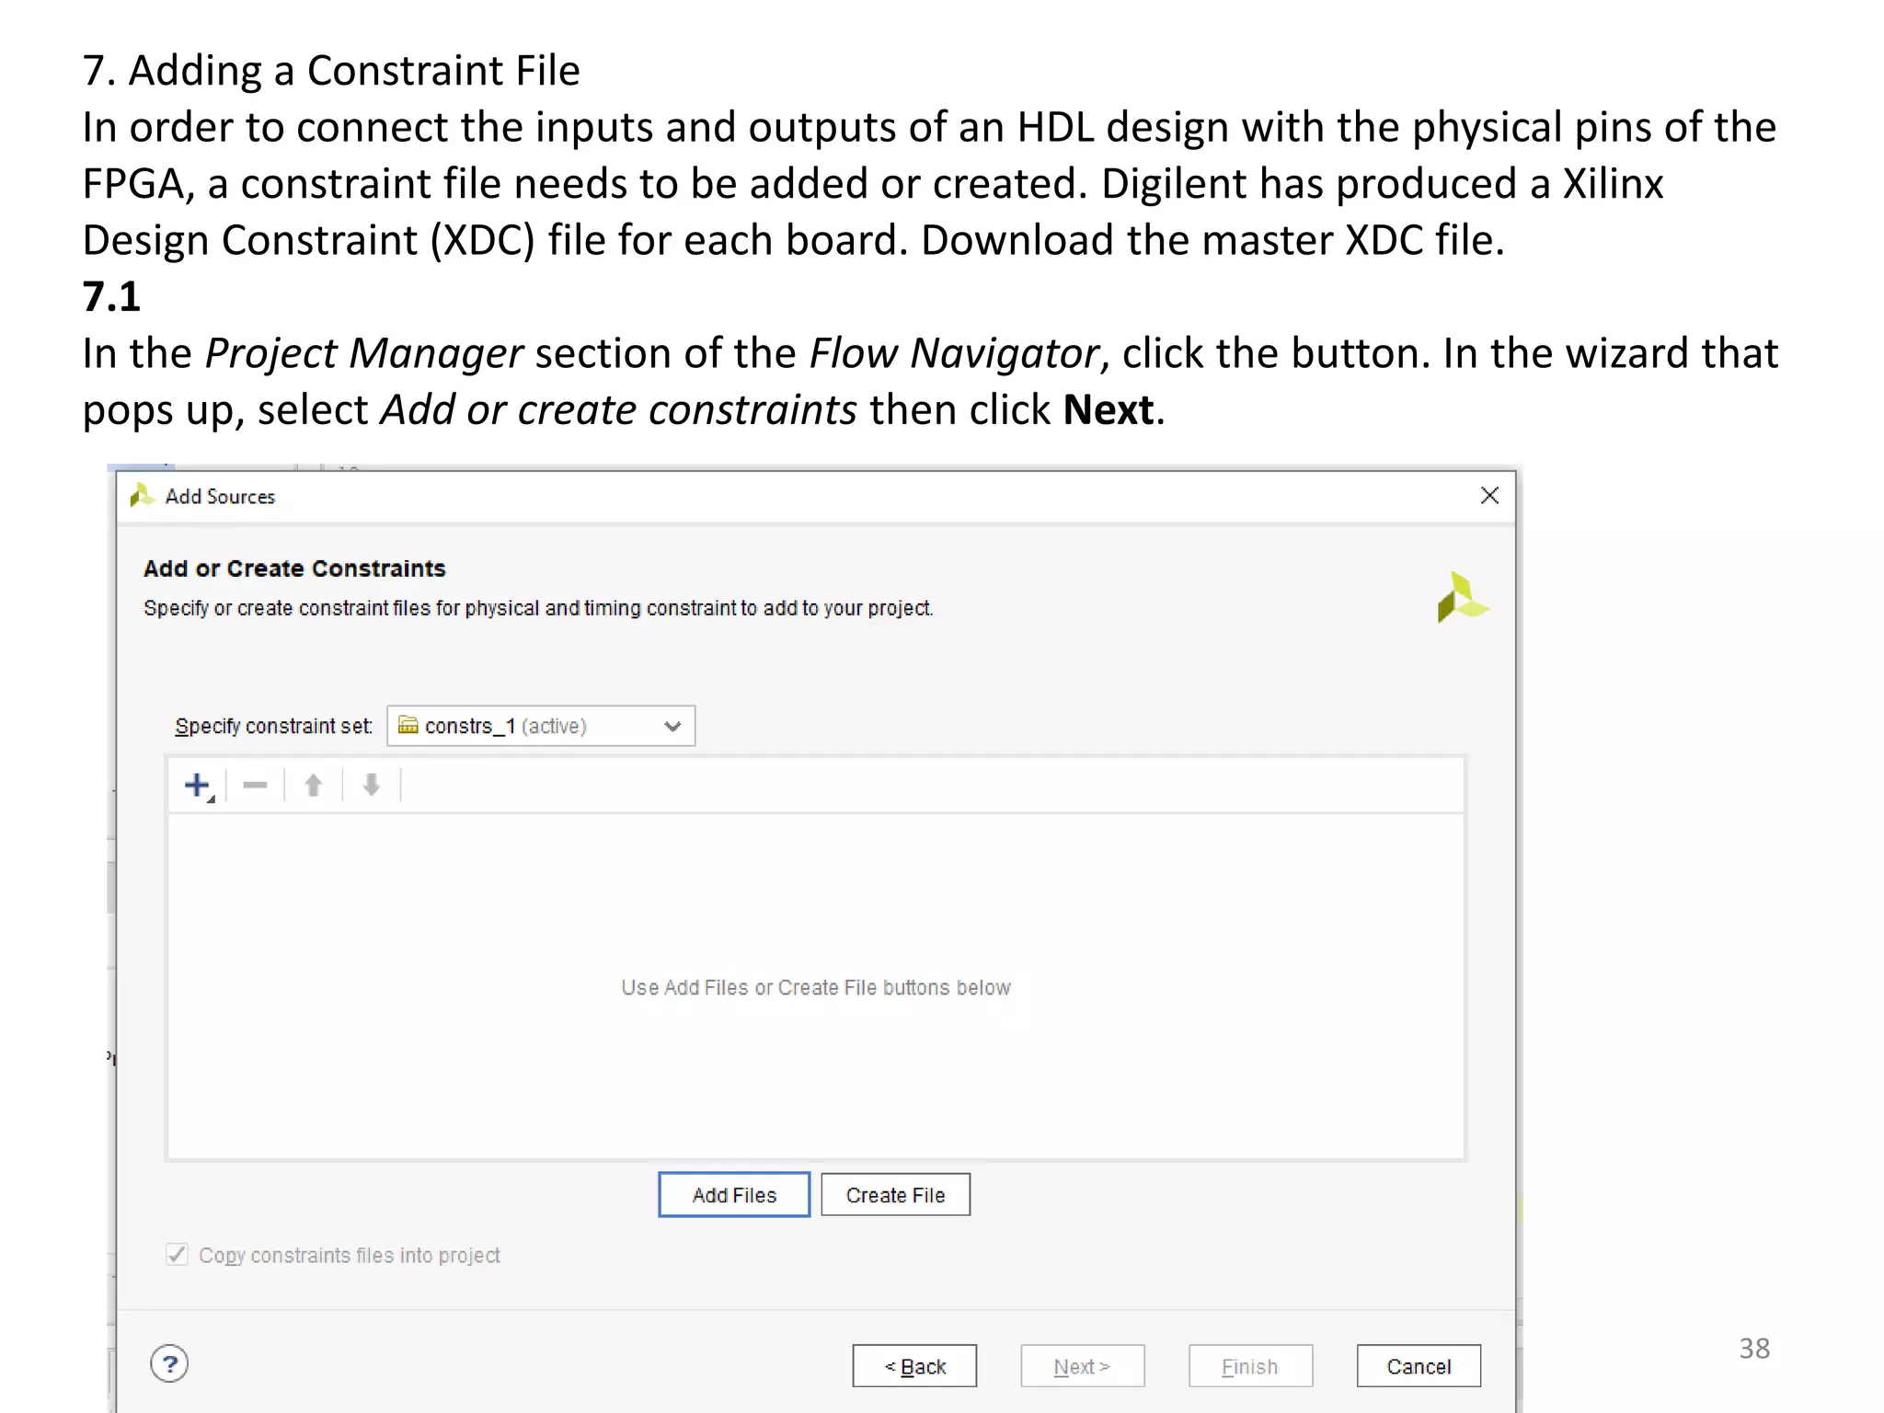Click the Specify constraint set label
The image size is (1884, 1413).
(x=273, y=726)
